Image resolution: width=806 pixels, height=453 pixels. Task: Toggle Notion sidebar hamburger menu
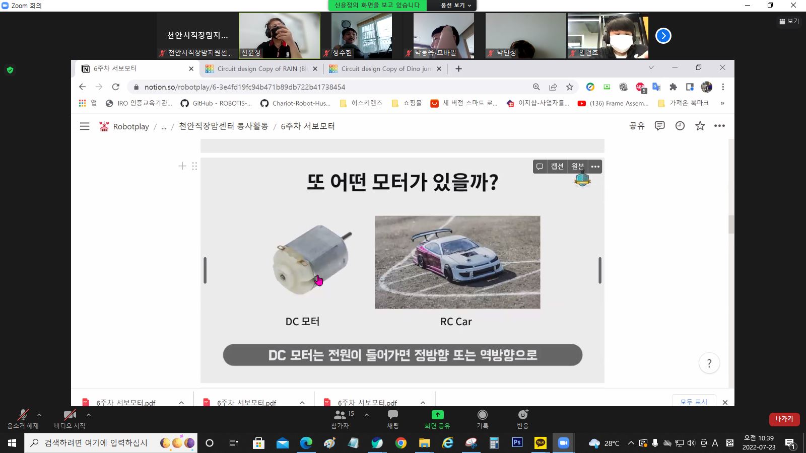pyautogui.click(x=85, y=126)
